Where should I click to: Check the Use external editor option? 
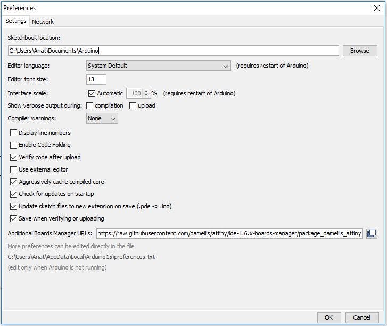[14, 169]
